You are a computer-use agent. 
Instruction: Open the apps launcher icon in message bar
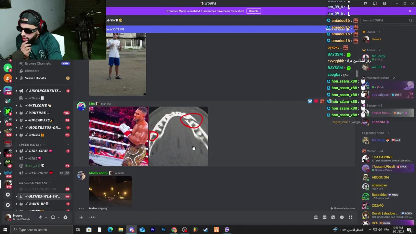[x=351, y=217]
